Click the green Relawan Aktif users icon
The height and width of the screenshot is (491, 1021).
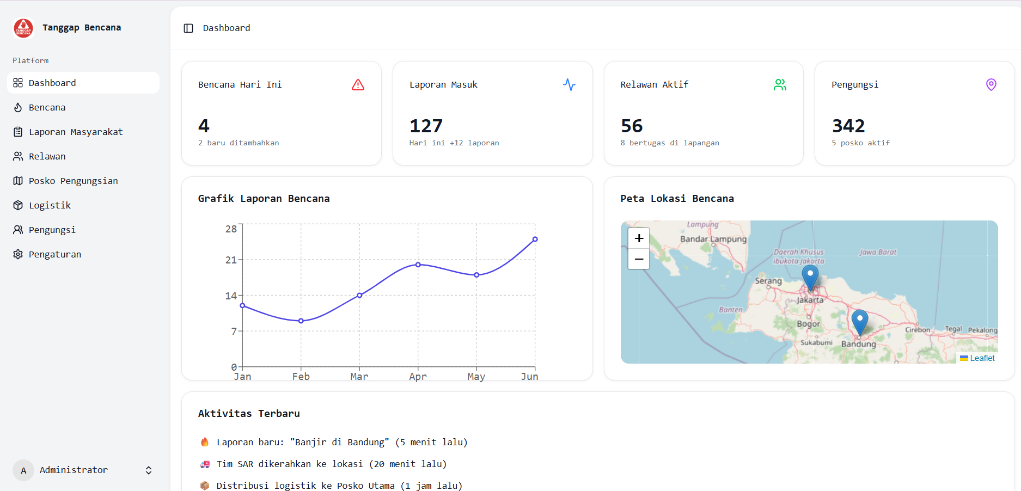(x=780, y=85)
